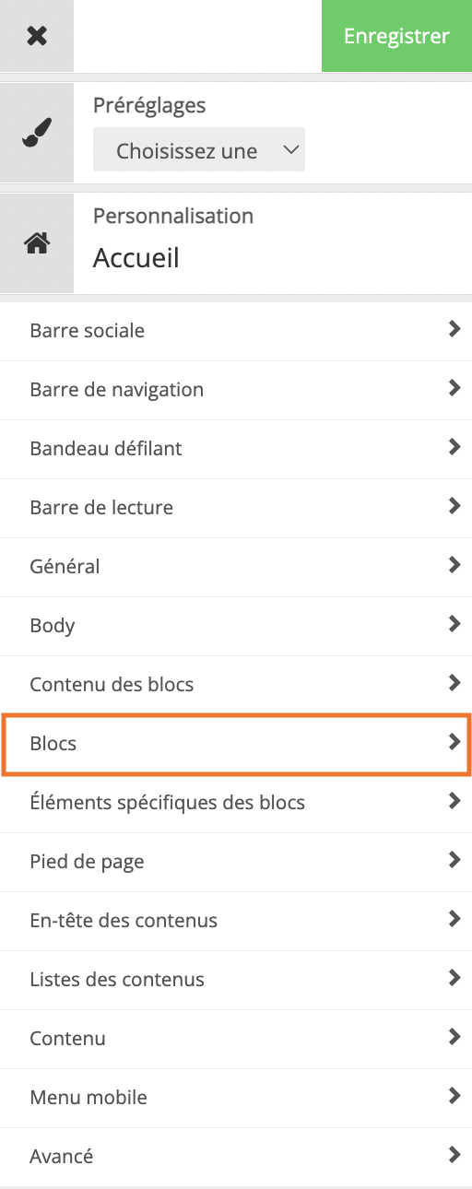Open the Choisissez une presets dropdown
This screenshot has height=1189, width=472.
(199, 151)
